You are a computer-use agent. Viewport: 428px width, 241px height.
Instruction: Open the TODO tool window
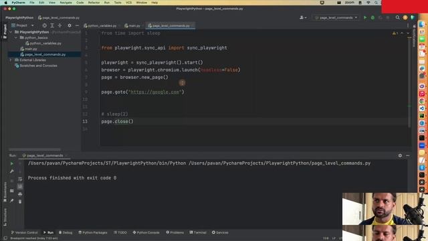pos(120,232)
